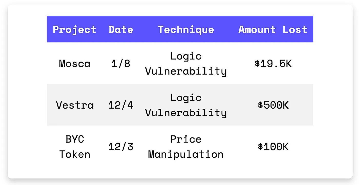Click Logic Vulnerability in Vestra row
Image resolution: width=359 pixels, height=185 pixels.
[x=186, y=105]
